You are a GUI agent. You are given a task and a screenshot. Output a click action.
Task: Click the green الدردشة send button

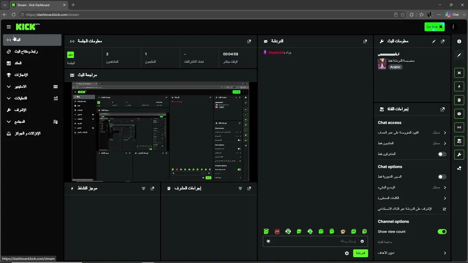tap(361, 253)
